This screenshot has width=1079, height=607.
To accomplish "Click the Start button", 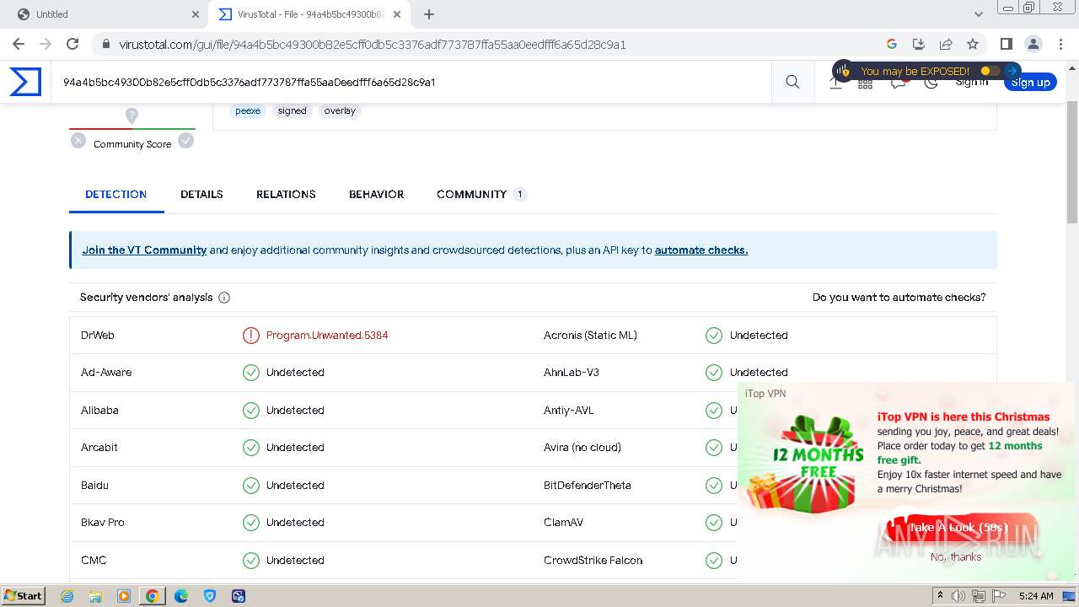I will pyautogui.click(x=24, y=596).
